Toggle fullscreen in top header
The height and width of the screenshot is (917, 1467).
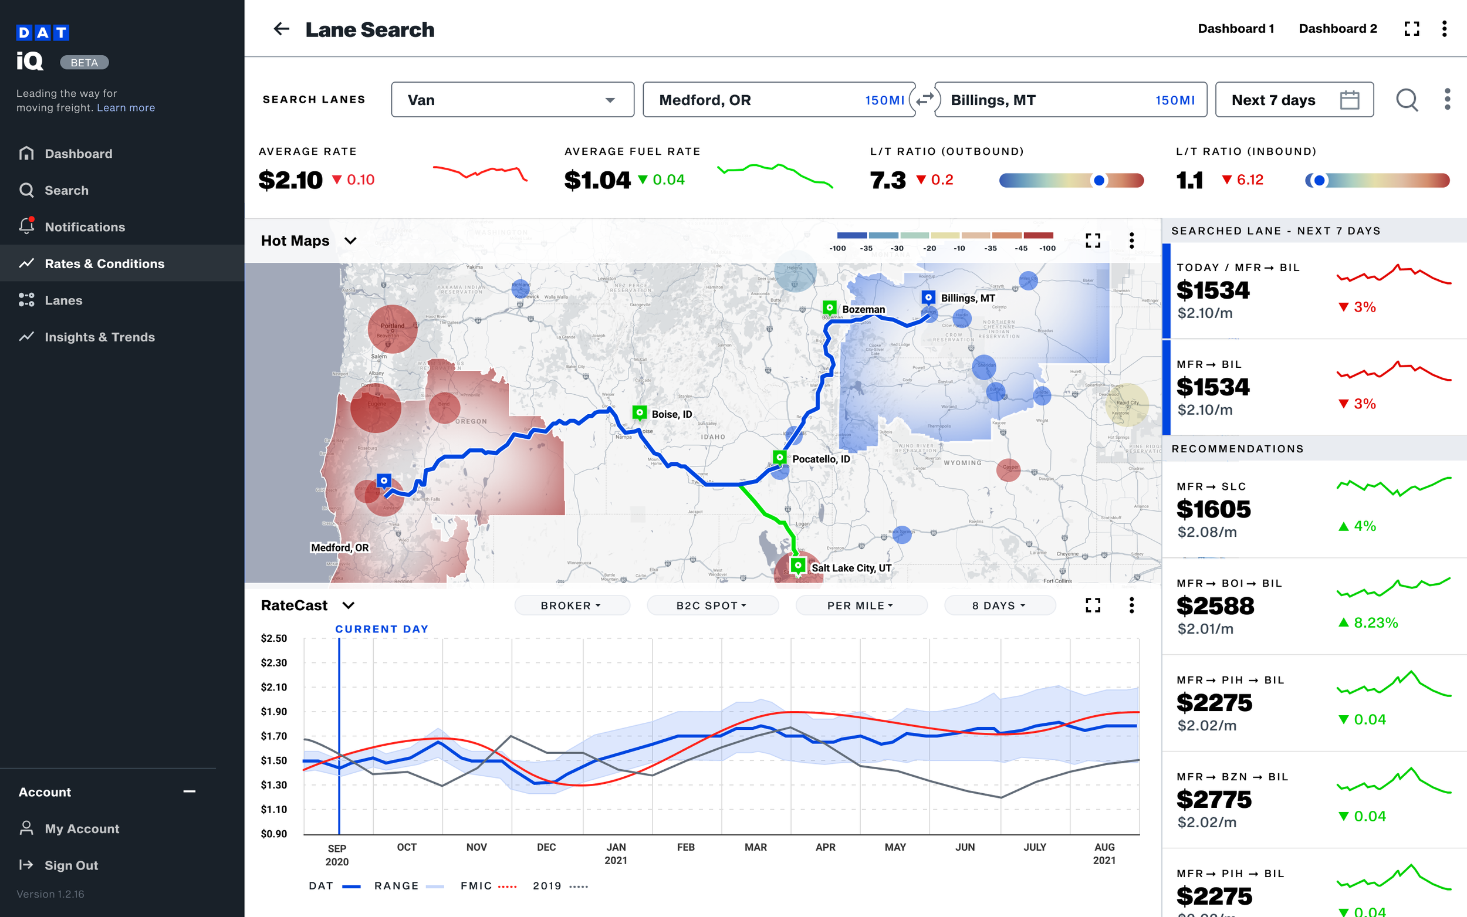point(1411,29)
